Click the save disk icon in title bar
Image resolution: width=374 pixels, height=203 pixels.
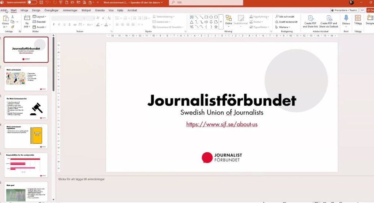(41, 3)
